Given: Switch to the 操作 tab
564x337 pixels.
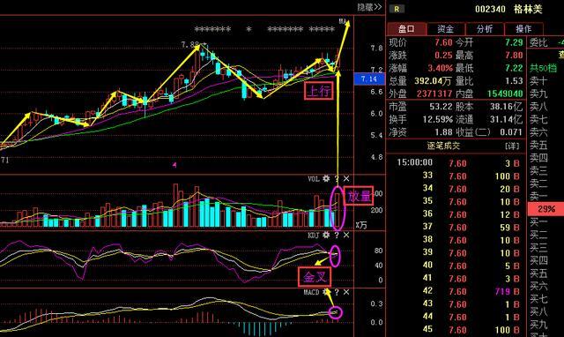Looking at the screenshot, I should coord(523,29).
